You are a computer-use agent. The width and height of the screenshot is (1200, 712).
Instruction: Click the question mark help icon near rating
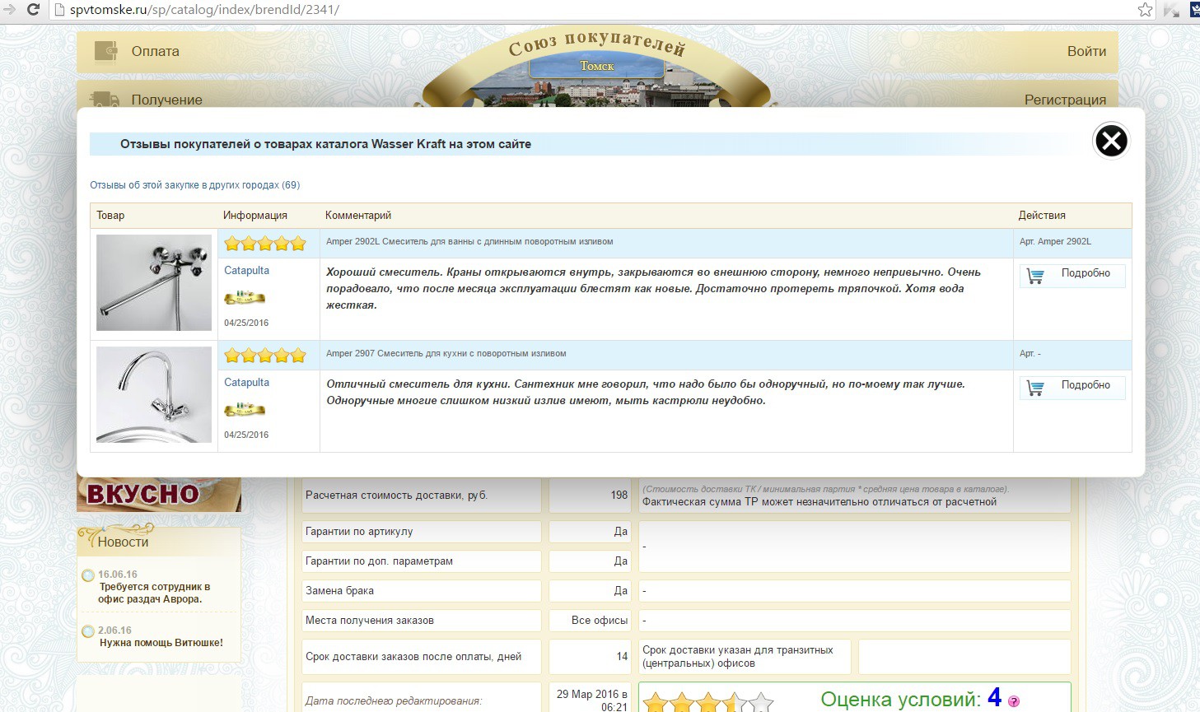pyautogui.click(x=1014, y=701)
